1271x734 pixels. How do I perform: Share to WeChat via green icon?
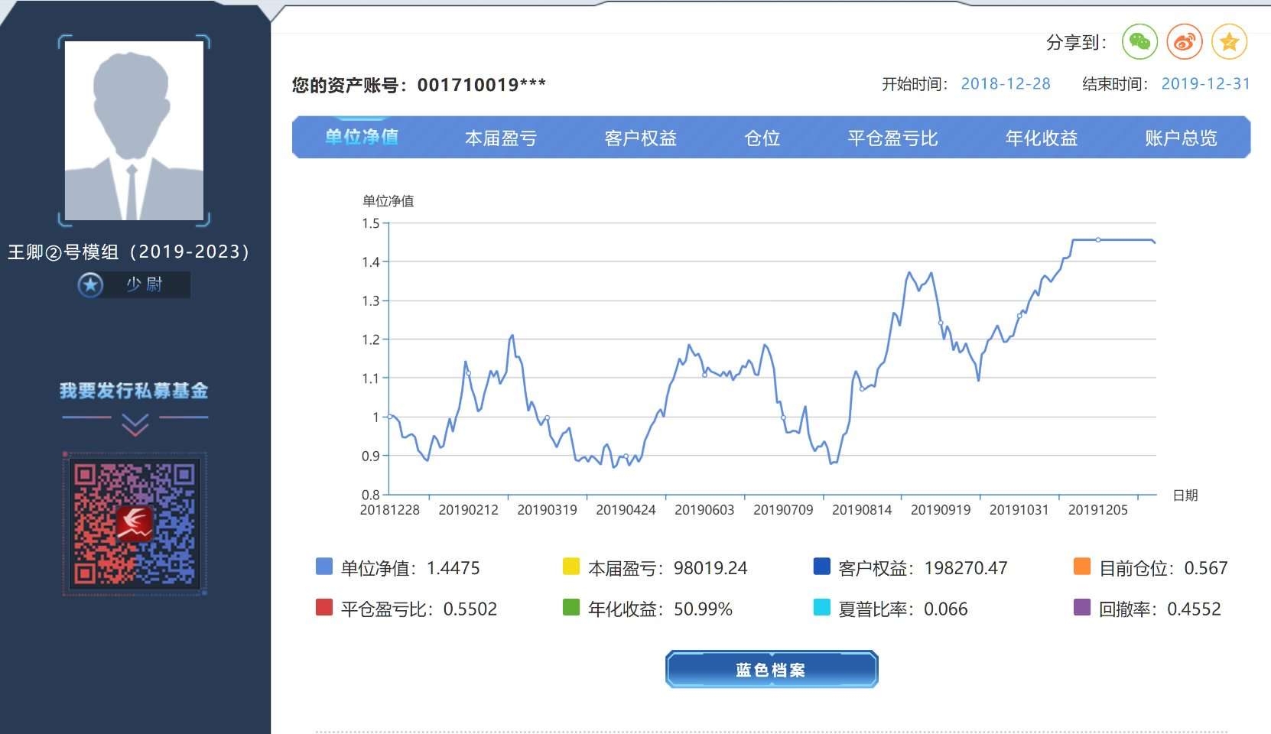(x=1139, y=41)
